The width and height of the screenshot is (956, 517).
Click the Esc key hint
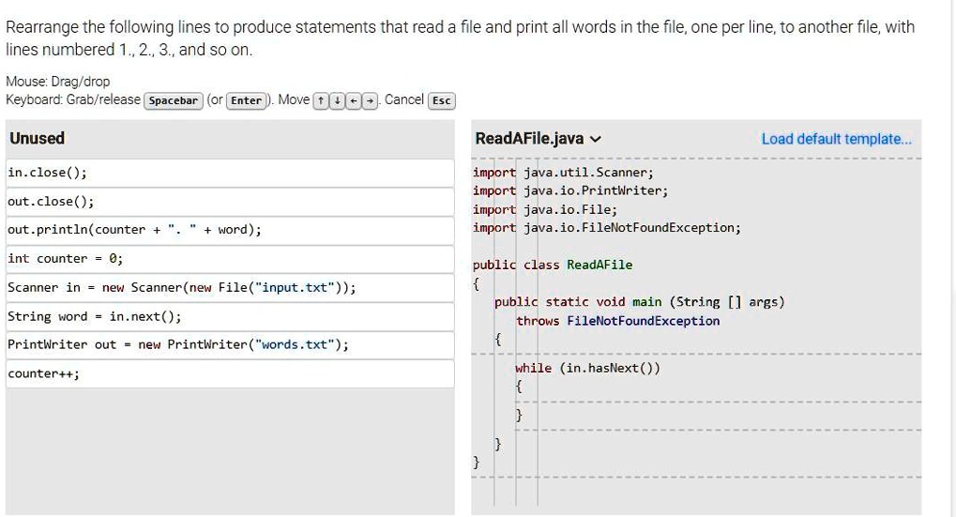click(442, 100)
